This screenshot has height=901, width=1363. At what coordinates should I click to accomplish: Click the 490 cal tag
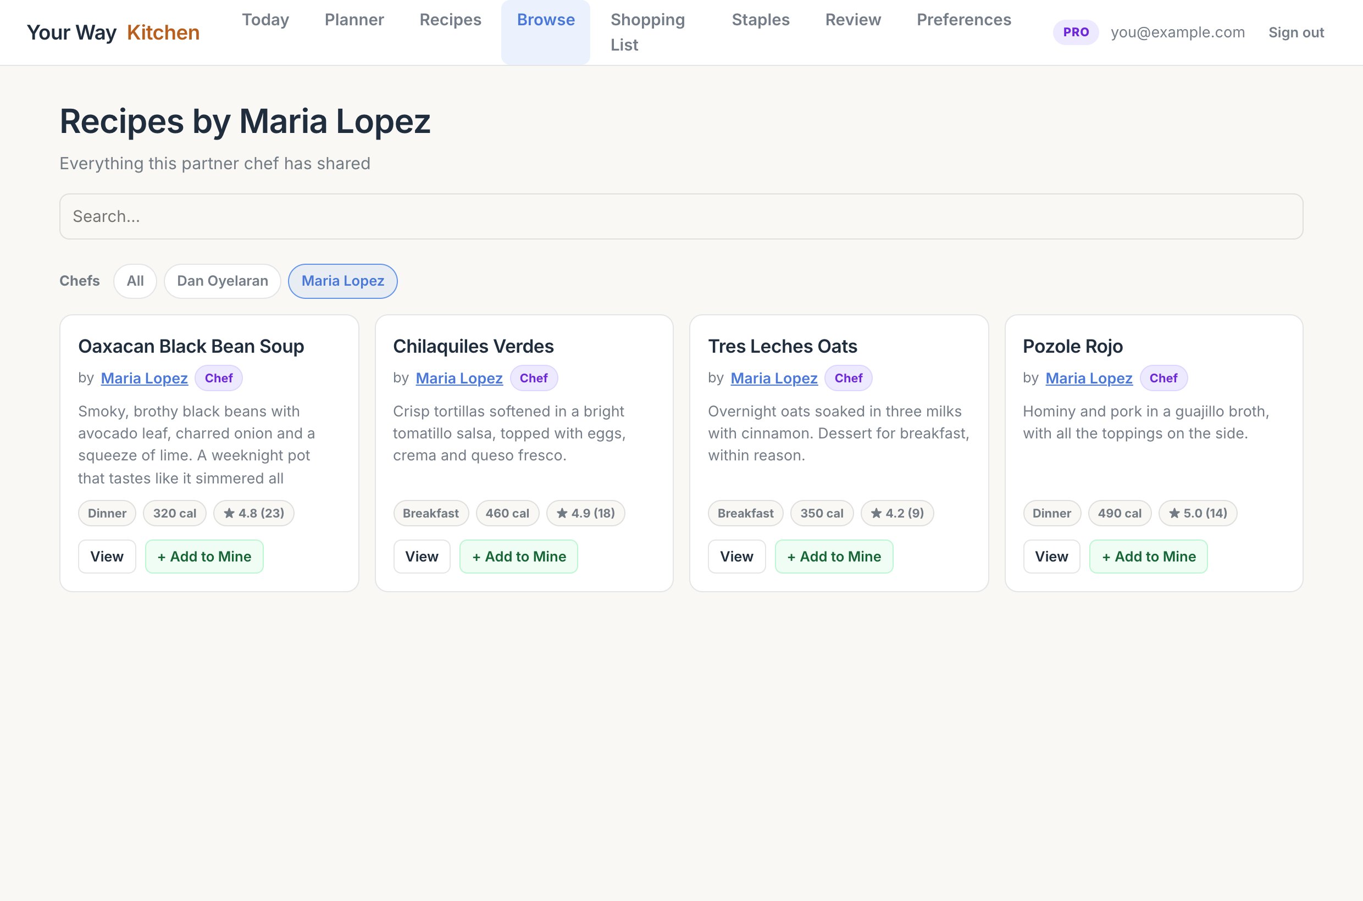tap(1120, 513)
